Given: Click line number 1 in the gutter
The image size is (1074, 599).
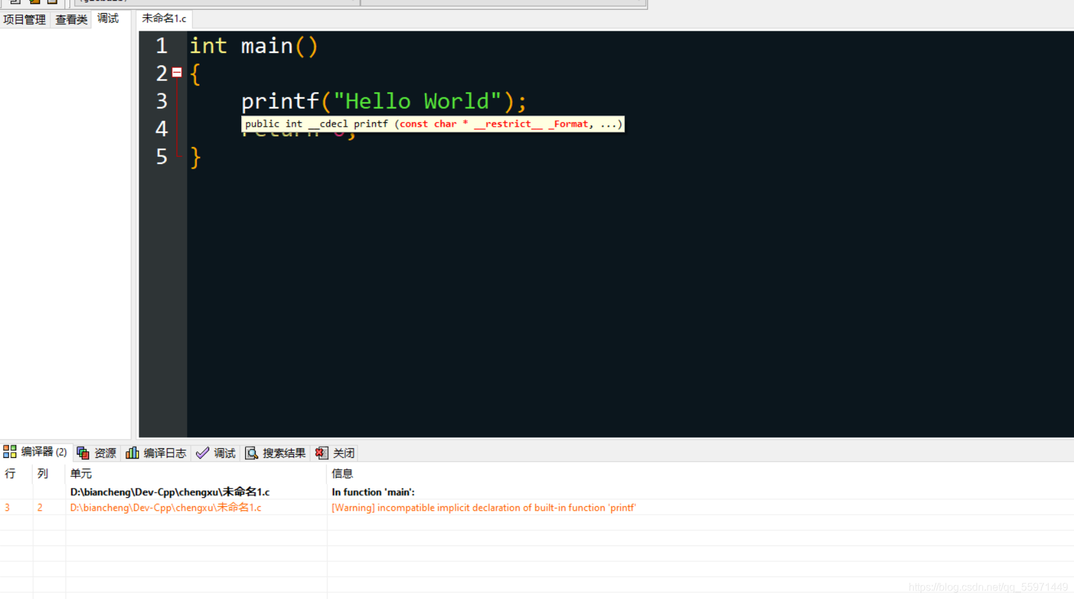Looking at the screenshot, I should click(x=161, y=46).
